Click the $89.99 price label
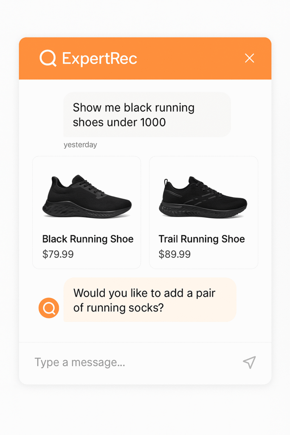Screen dimensions: 290x435 coord(175,254)
